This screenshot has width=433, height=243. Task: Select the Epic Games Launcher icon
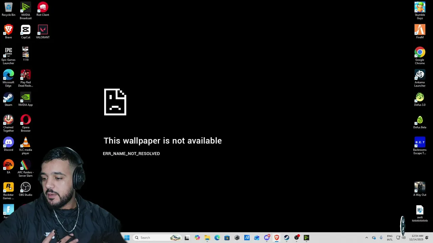[x=8, y=56]
